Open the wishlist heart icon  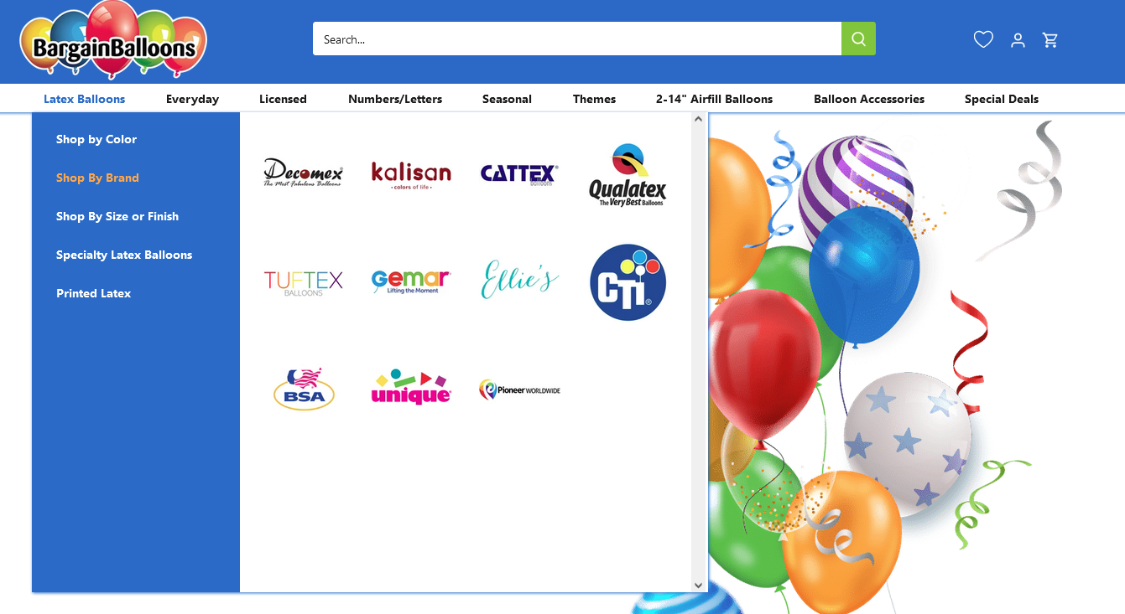(983, 39)
